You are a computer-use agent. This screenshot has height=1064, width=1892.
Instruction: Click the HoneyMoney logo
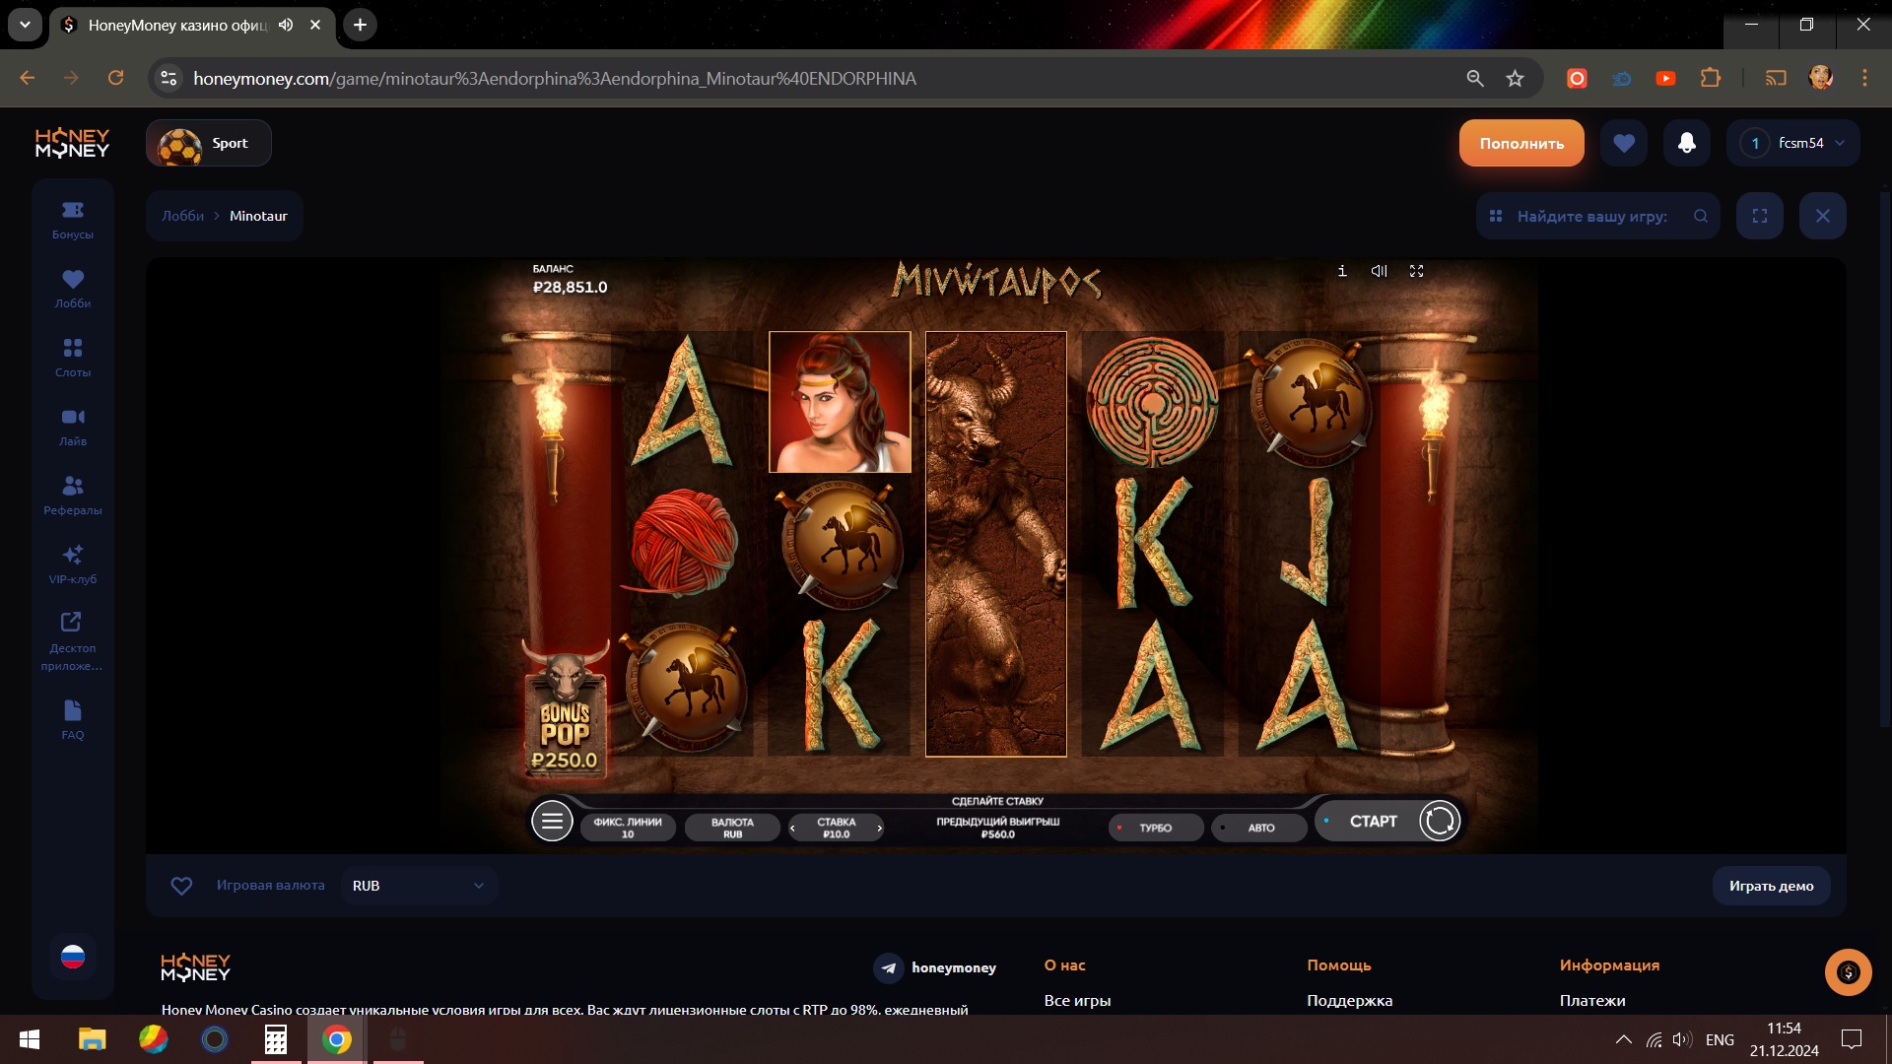point(73,143)
